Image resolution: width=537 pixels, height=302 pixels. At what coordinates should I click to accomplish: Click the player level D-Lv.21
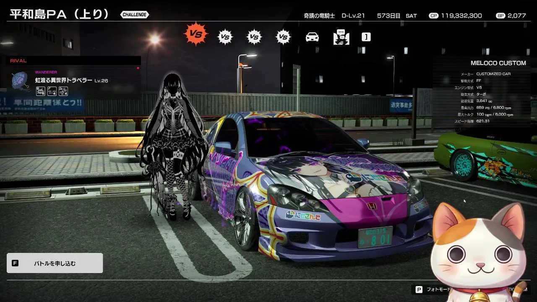pos(353,16)
